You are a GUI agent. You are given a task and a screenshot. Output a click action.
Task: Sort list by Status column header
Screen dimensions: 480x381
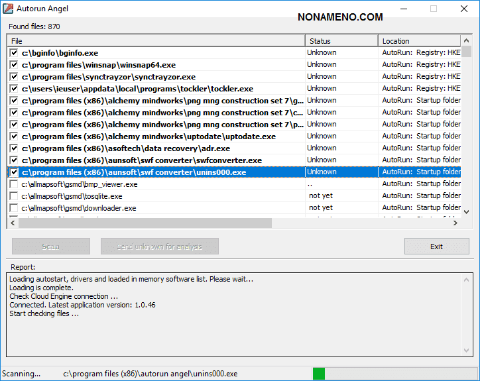(x=341, y=41)
